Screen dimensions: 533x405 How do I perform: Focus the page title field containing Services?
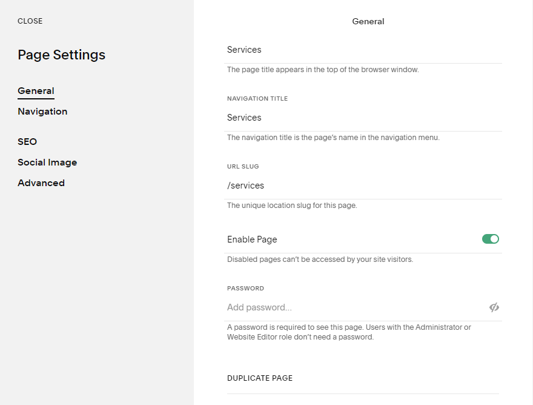[x=363, y=50]
